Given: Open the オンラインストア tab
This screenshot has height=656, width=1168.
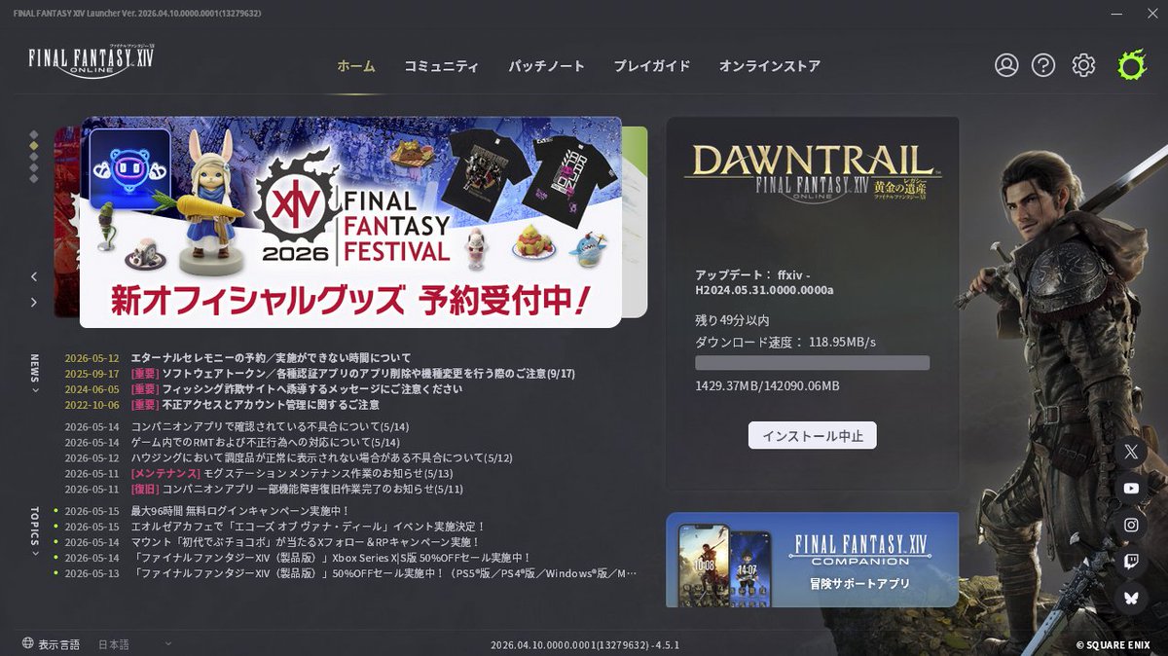Looking at the screenshot, I should coord(769,66).
